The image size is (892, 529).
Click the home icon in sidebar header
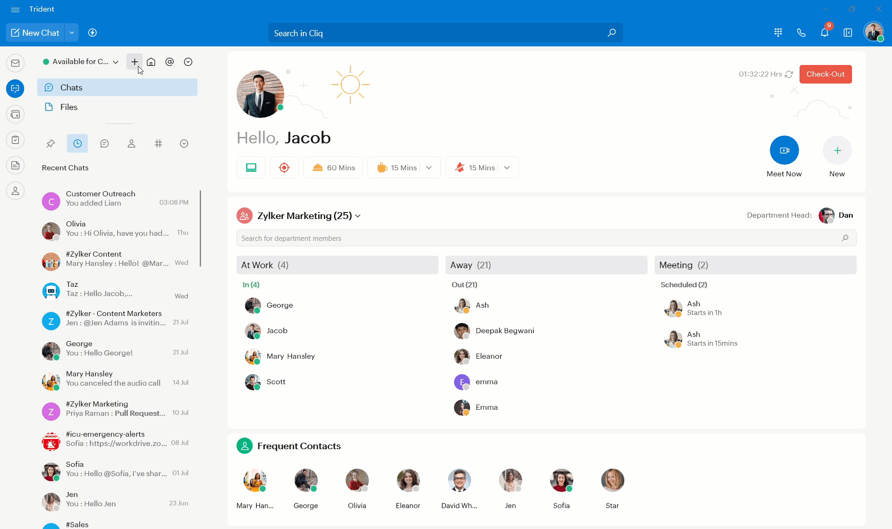tap(151, 62)
